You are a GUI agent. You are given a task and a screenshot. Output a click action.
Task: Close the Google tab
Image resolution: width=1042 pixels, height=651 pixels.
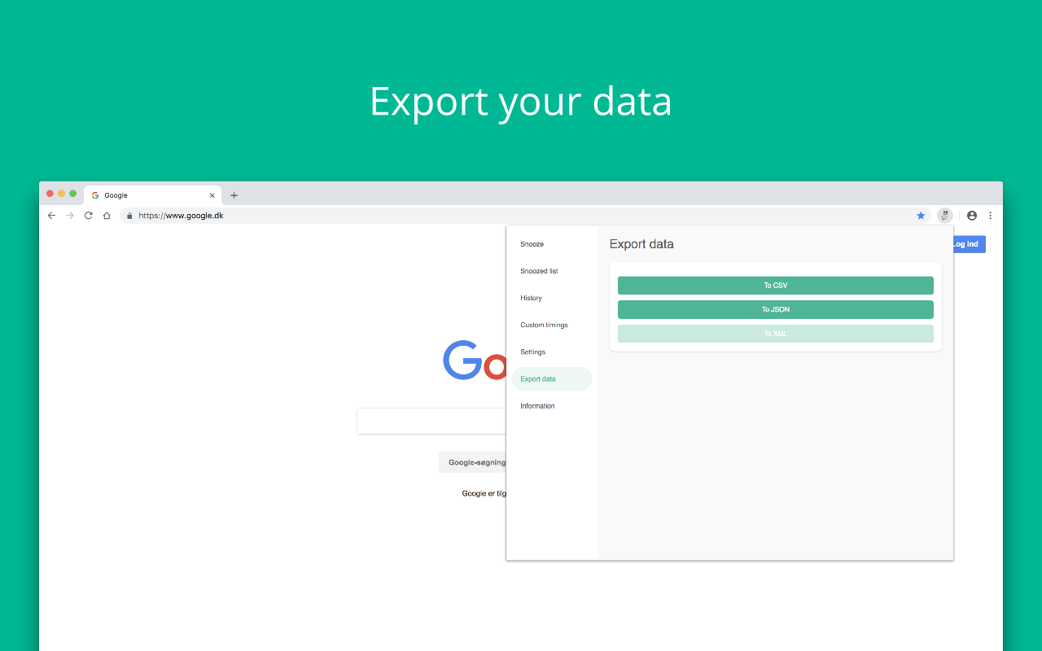212,195
